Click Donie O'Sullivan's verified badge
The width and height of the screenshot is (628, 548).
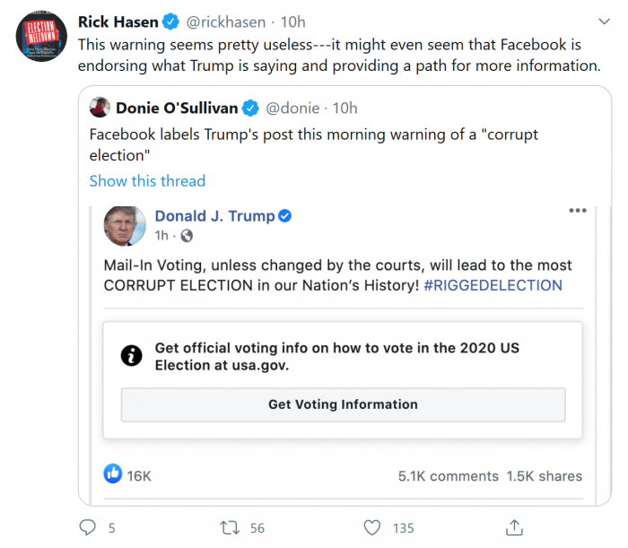pyautogui.click(x=251, y=109)
